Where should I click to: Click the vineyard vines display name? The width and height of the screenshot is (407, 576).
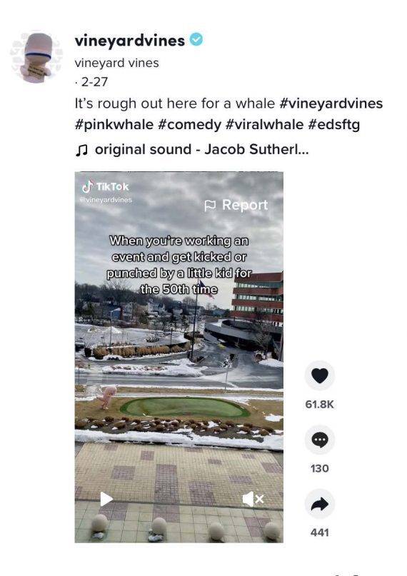tap(117, 63)
